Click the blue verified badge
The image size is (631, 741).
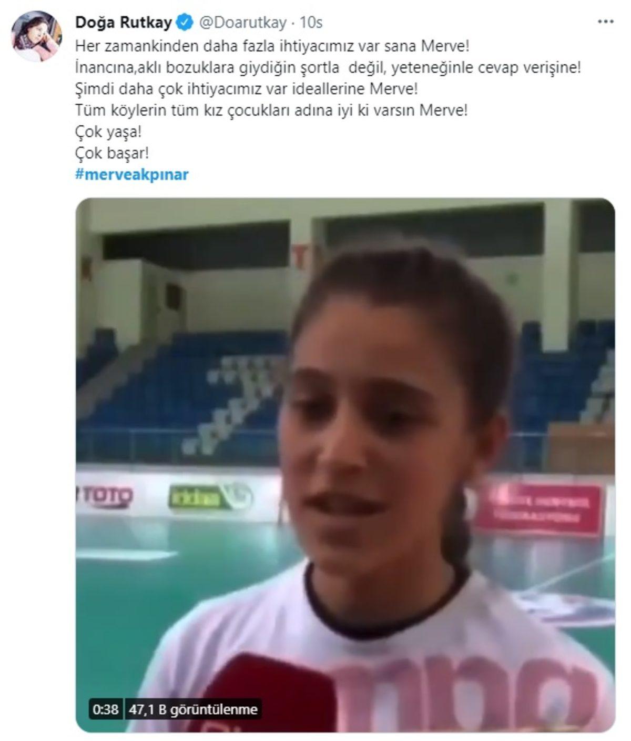tap(184, 23)
